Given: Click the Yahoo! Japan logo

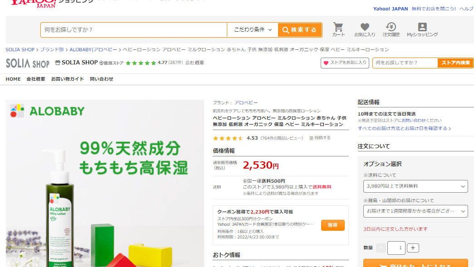Looking at the screenshot, I should click(x=33, y=3).
